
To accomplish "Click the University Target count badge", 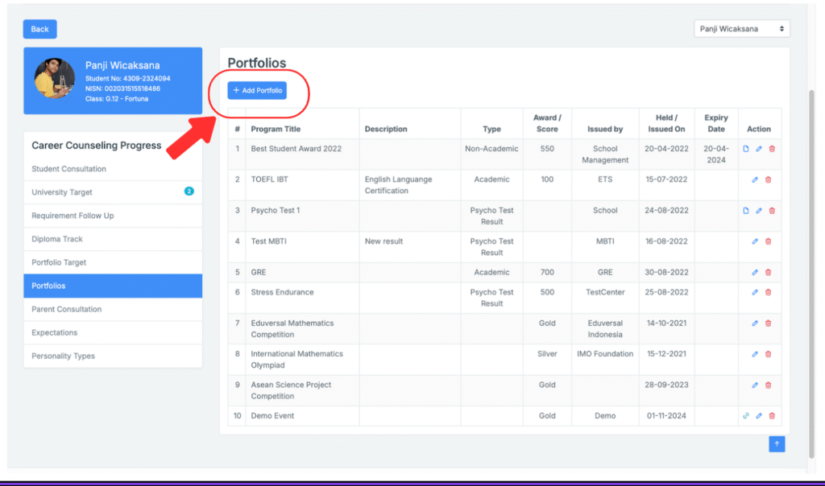I will pos(189,192).
